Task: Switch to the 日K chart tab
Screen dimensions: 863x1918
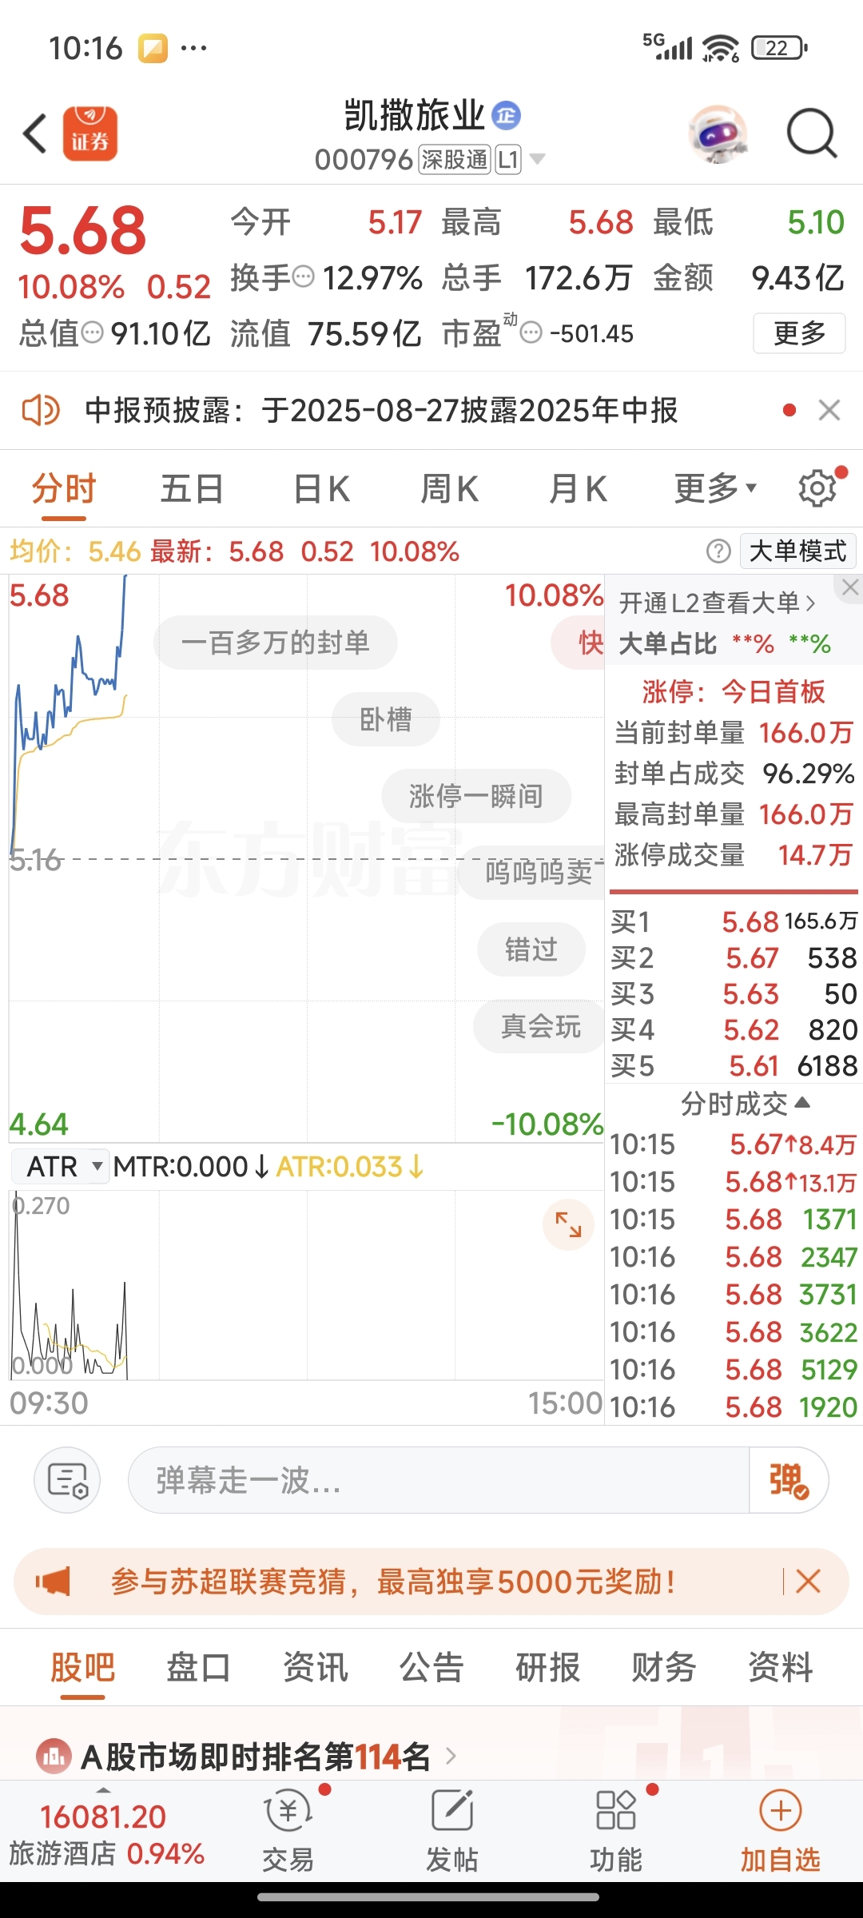Action: coord(321,488)
